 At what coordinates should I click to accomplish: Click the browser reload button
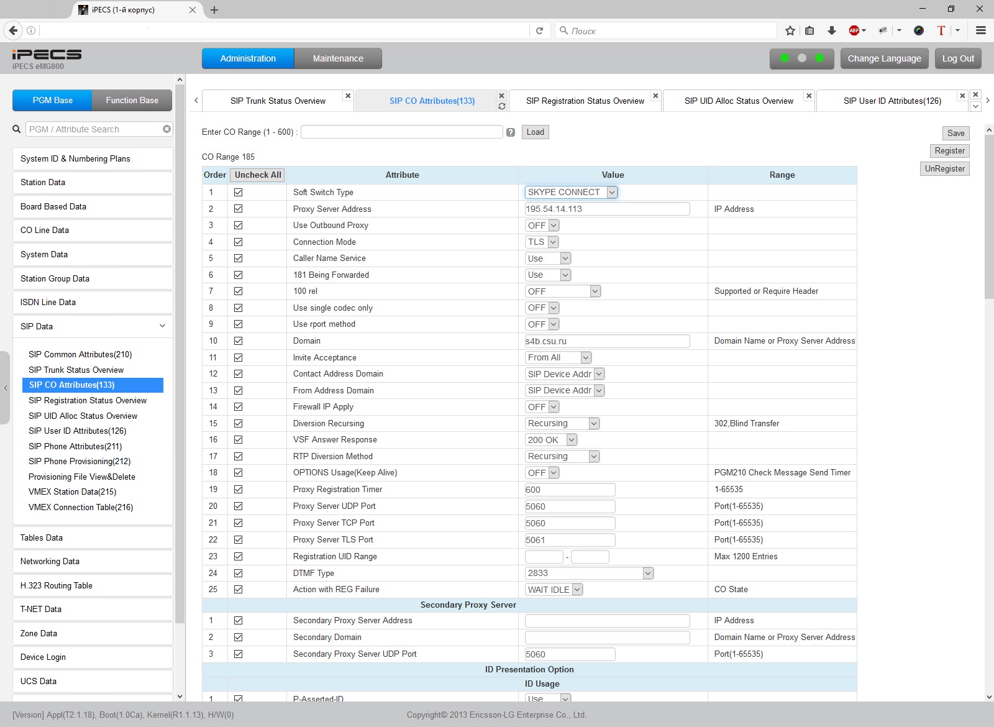click(539, 30)
